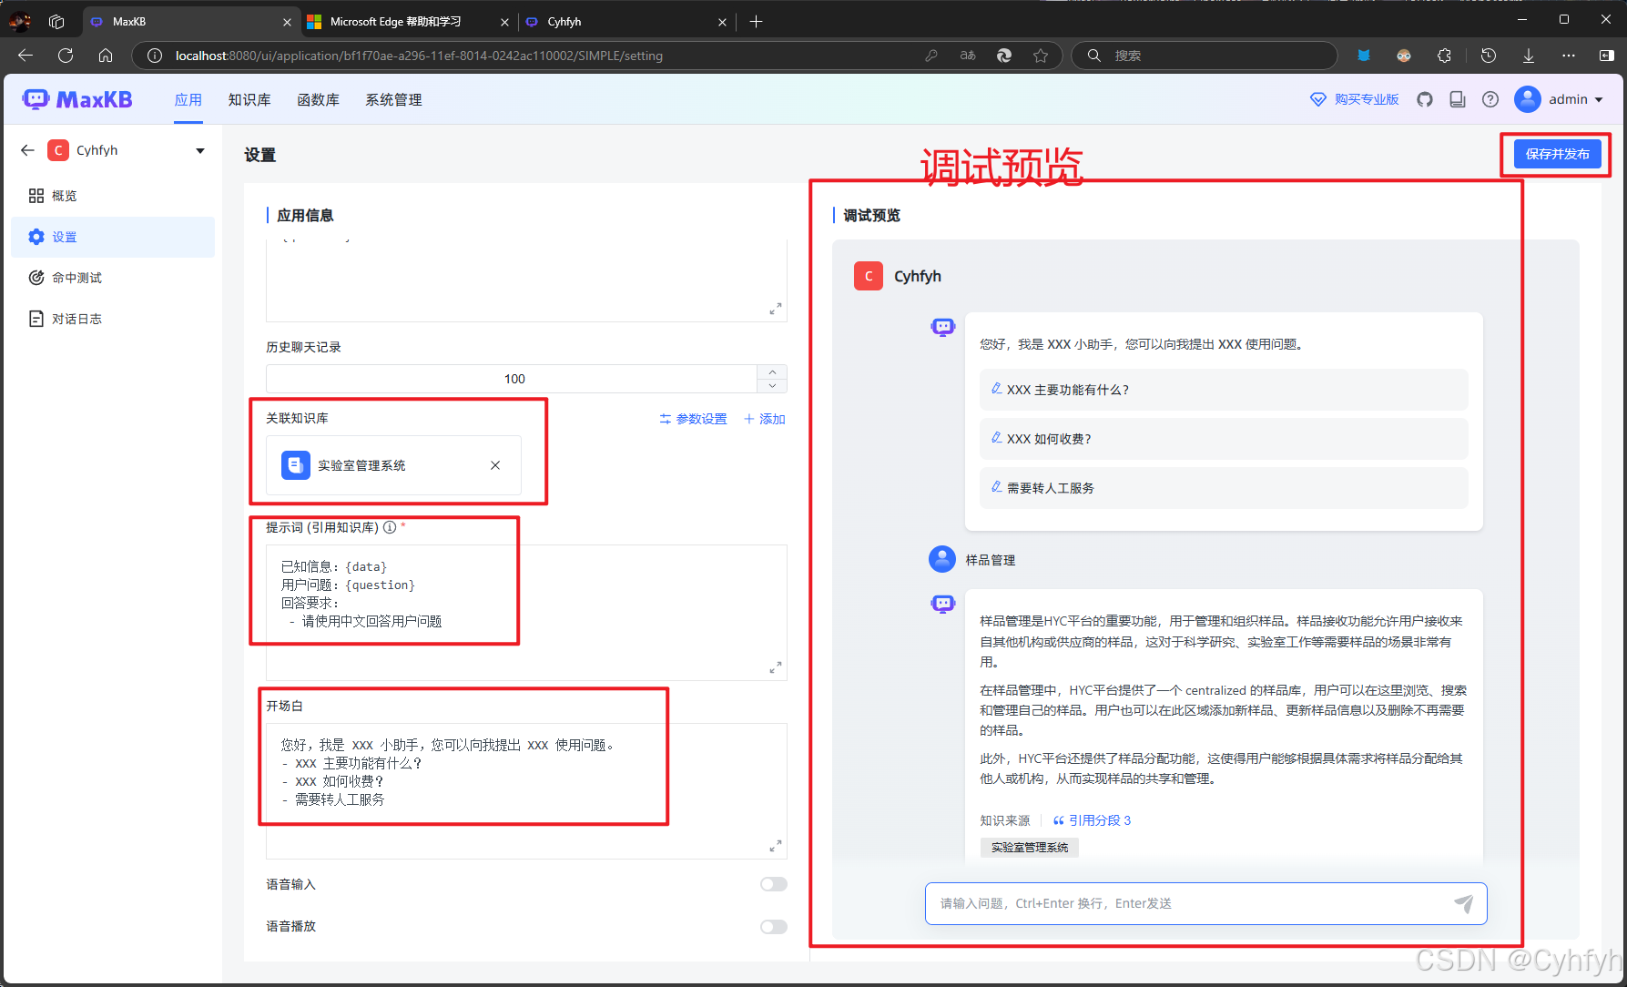Open the 应用 top menu
The height and width of the screenshot is (987, 1627).
188,99
